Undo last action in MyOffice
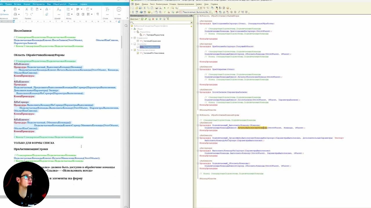The image size is (371, 208). tap(27, 14)
